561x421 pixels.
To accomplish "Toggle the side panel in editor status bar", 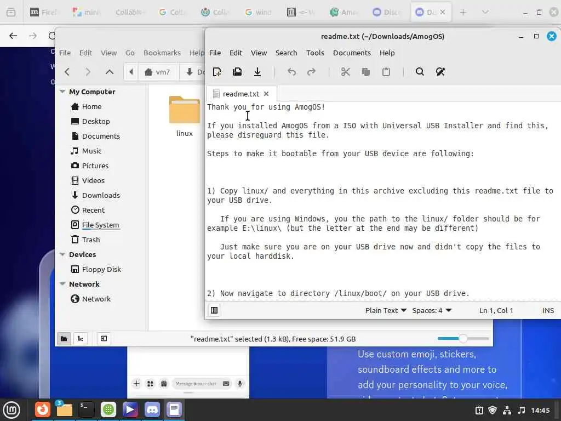I will (214, 310).
